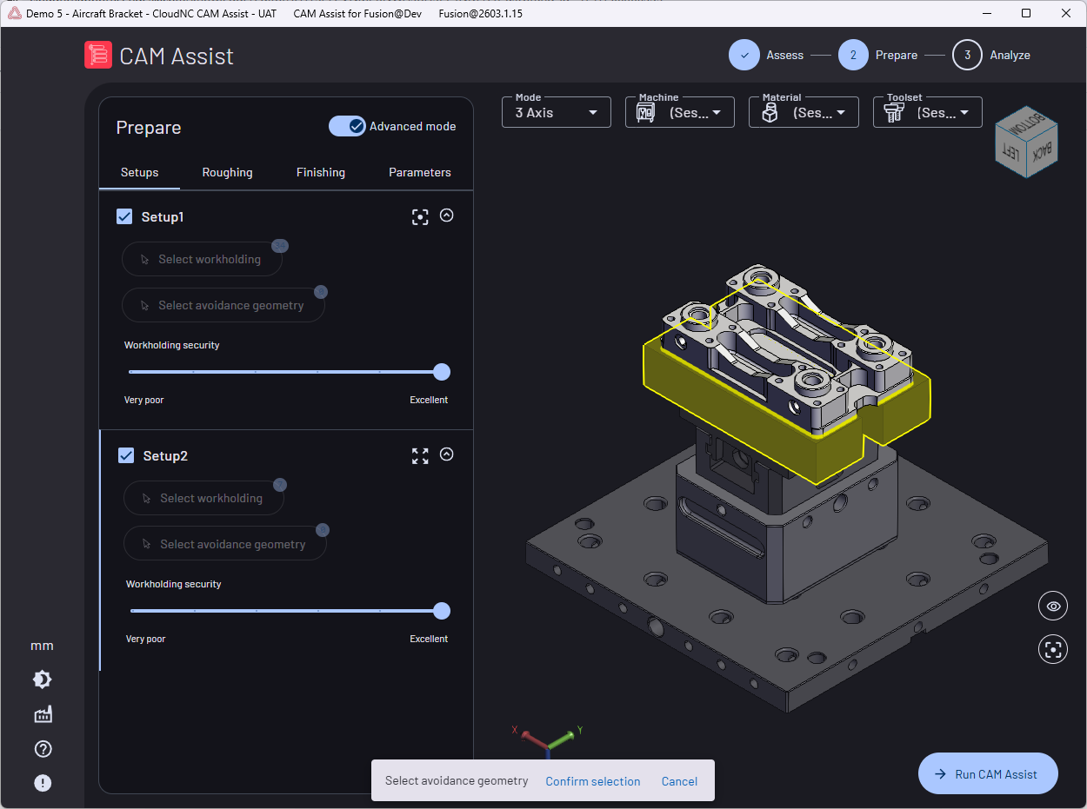Fit the model with the viewport focus icon
Image resolution: width=1087 pixels, height=809 pixels.
(x=1053, y=649)
